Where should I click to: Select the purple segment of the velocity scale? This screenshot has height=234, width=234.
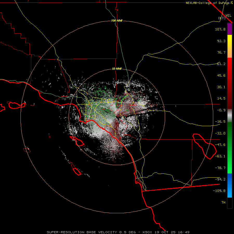(230, 29)
